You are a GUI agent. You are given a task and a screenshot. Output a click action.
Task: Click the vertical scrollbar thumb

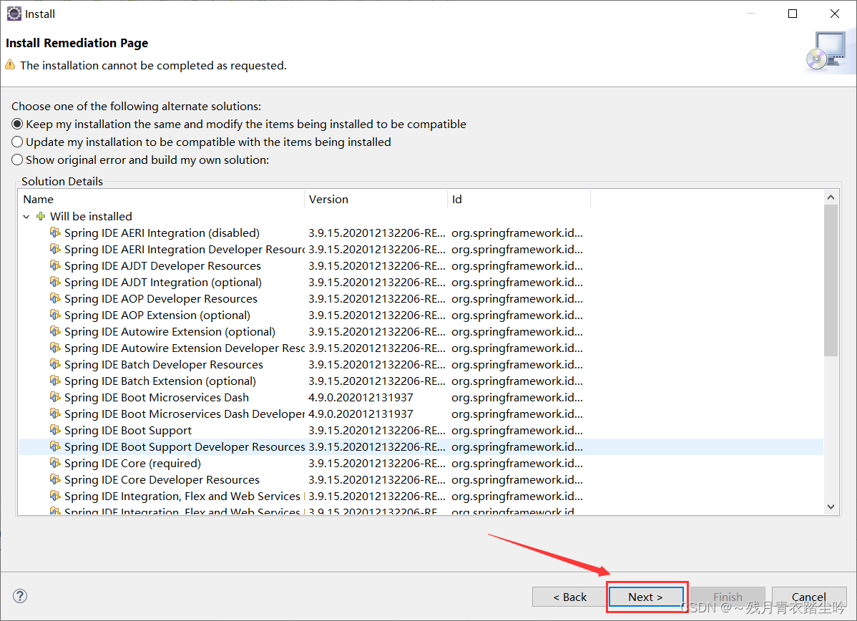click(831, 280)
